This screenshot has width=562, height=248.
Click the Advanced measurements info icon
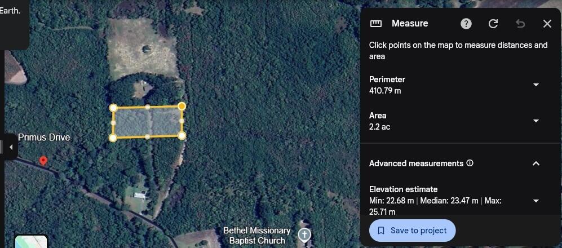[470, 163]
